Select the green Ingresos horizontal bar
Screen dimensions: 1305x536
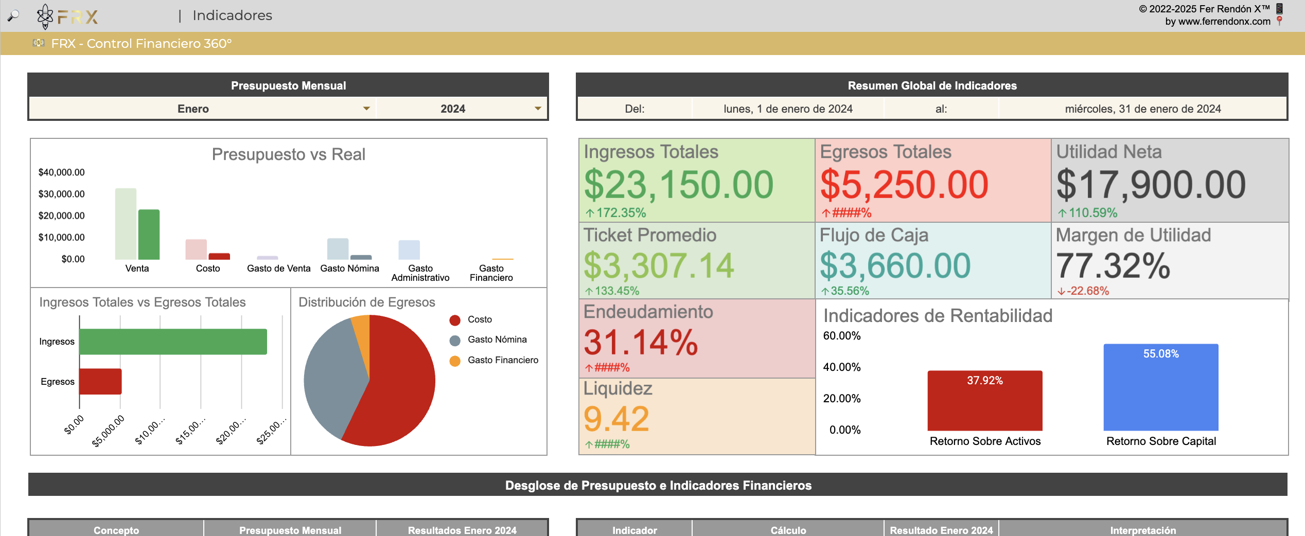pos(173,342)
